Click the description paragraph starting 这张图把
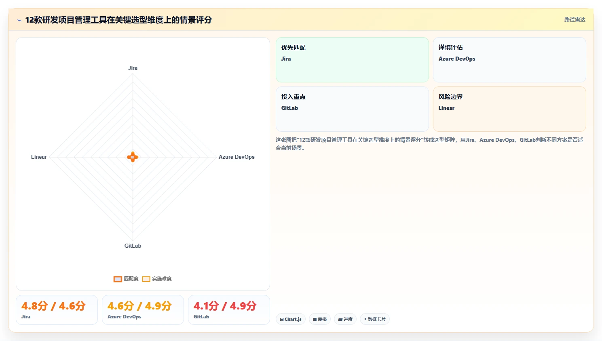The width and height of the screenshot is (602, 341). point(429,144)
